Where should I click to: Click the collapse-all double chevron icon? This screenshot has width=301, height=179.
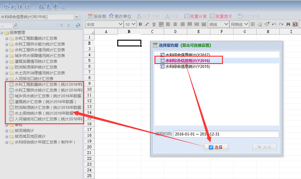coord(68,25)
